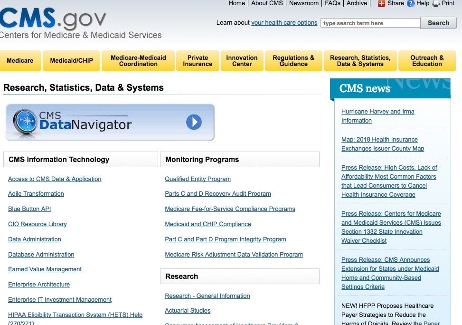Open the Home link in top bar
The height and width of the screenshot is (325, 462).
236,3
